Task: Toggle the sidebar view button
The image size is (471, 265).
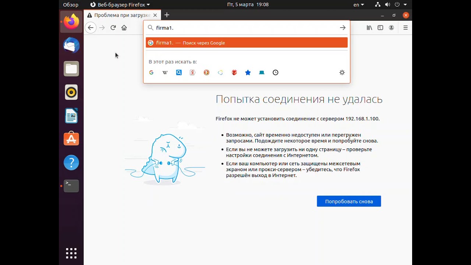Action: (380, 28)
